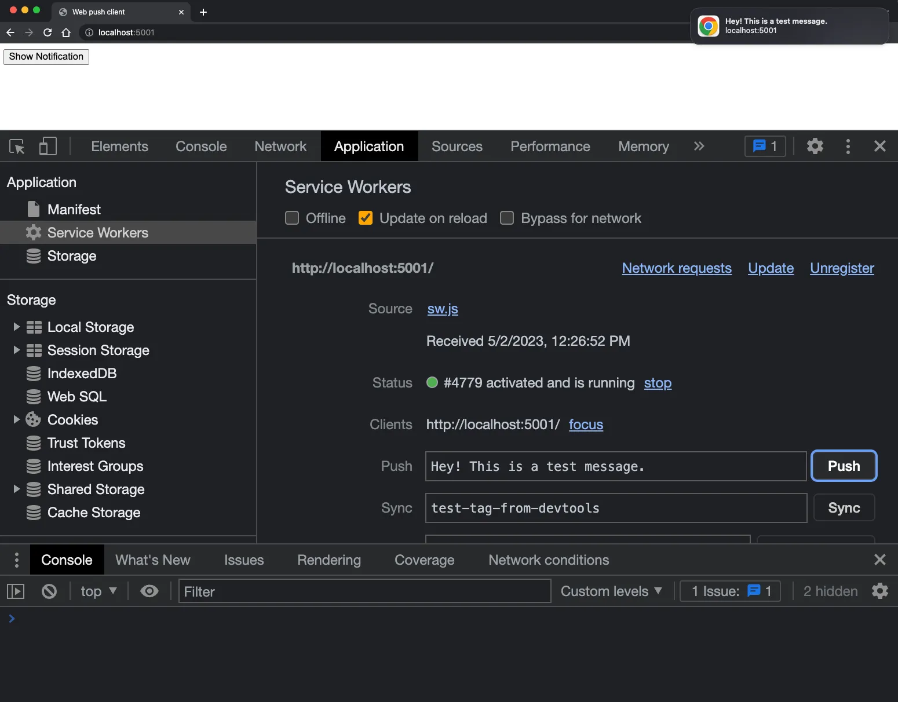Open DevTools settings gear
This screenshot has height=702, width=898.
(815, 147)
